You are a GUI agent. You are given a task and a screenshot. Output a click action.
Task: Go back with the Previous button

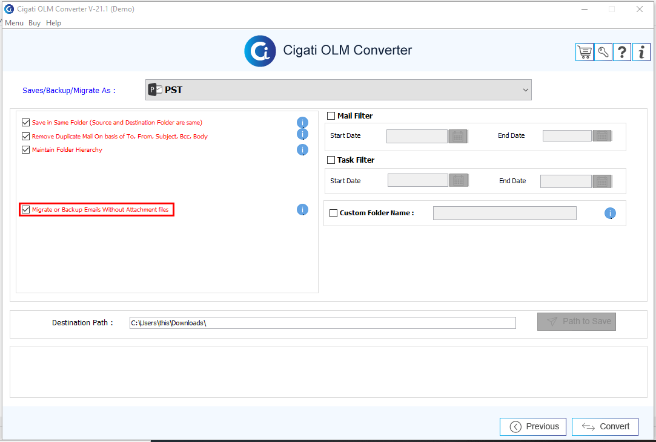[x=533, y=426]
